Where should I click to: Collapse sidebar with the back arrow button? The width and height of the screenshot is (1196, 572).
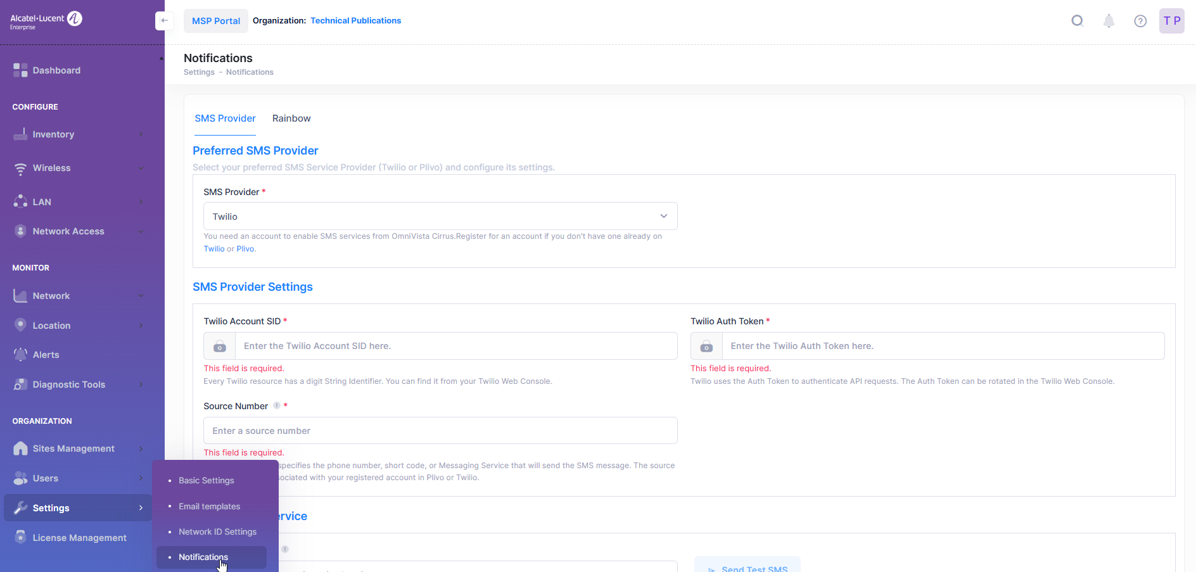click(164, 21)
